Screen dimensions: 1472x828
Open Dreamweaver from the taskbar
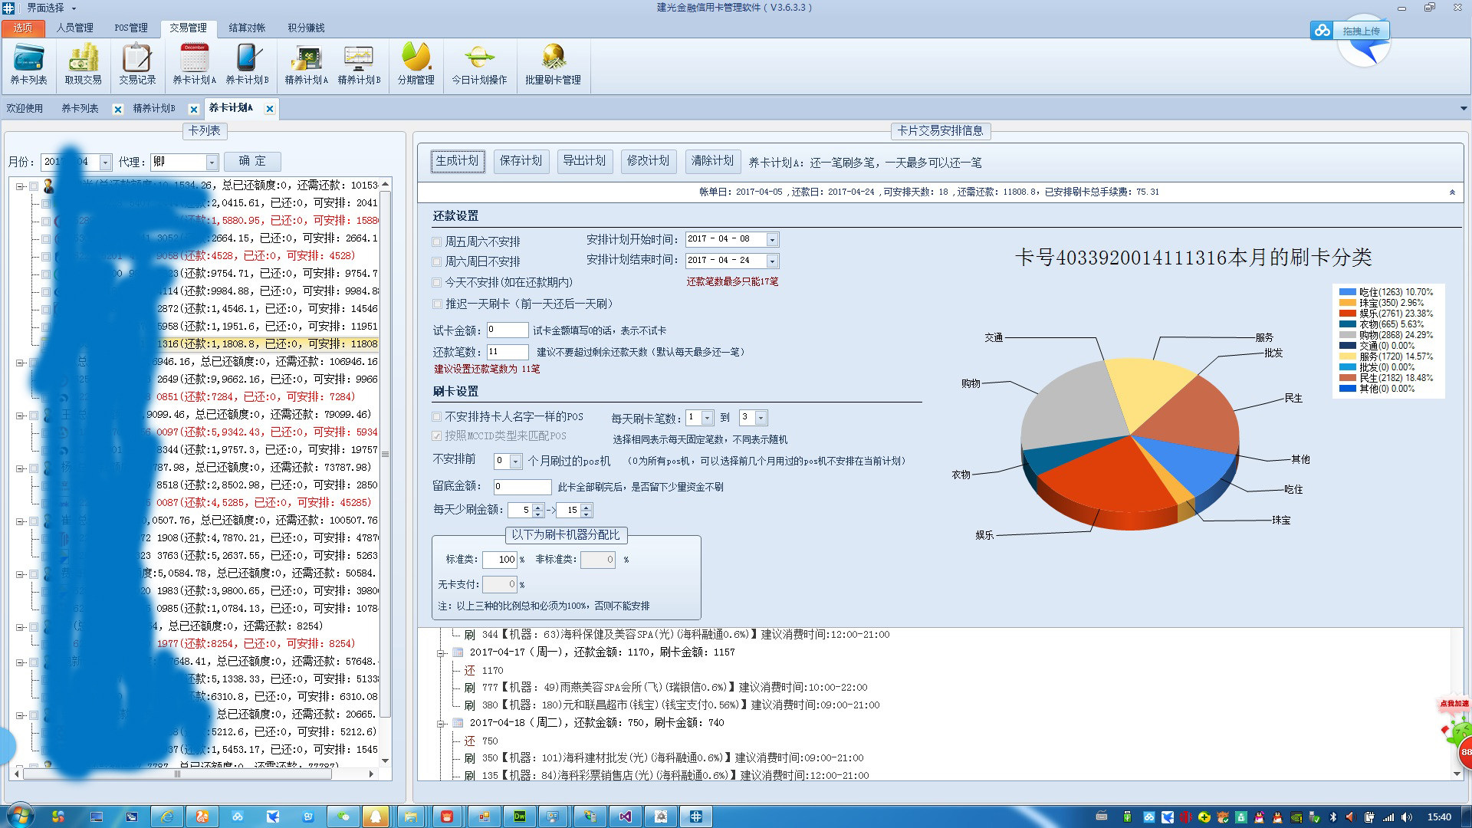coord(519,816)
